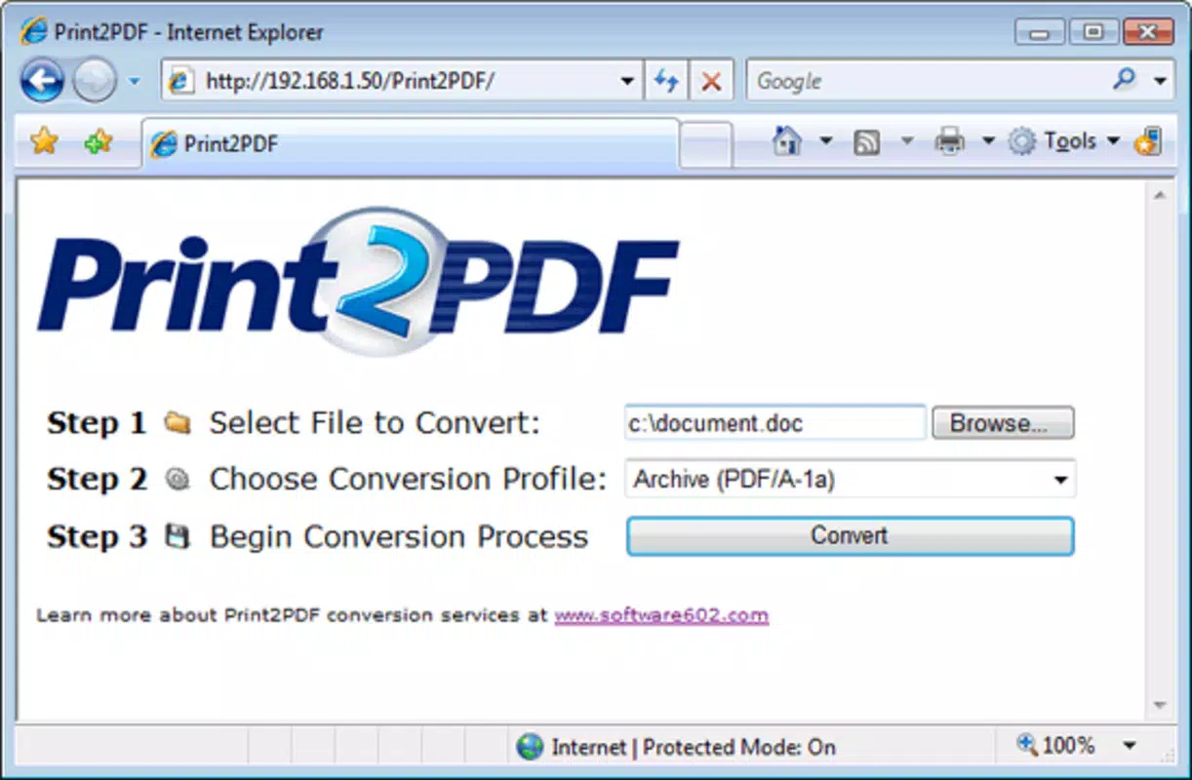This screenshot has width=1192, height=780.
Task: Open the Tools menu
Action: click(x=1063, y=142)
